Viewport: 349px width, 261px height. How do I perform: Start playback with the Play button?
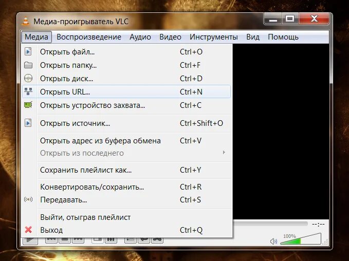pos(30,240)
